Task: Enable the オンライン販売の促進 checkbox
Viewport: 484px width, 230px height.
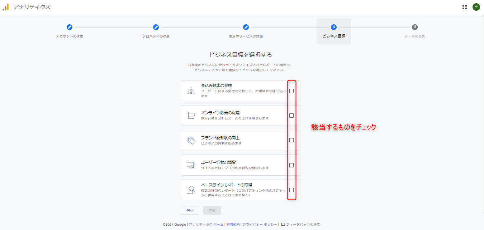Action: click(291, 116)
